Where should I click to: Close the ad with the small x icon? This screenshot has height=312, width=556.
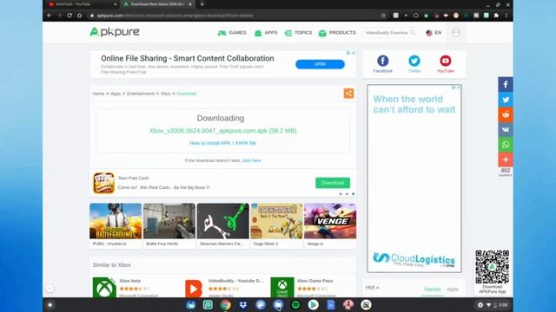(x=354, y=53)
